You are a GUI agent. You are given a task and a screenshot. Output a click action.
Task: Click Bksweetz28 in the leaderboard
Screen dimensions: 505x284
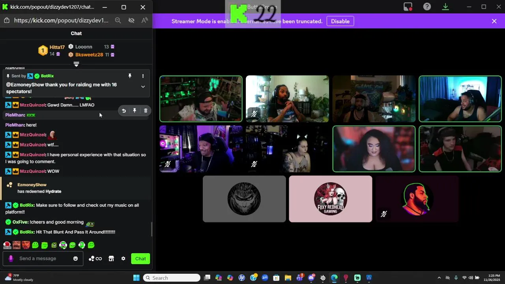[89, 55]
